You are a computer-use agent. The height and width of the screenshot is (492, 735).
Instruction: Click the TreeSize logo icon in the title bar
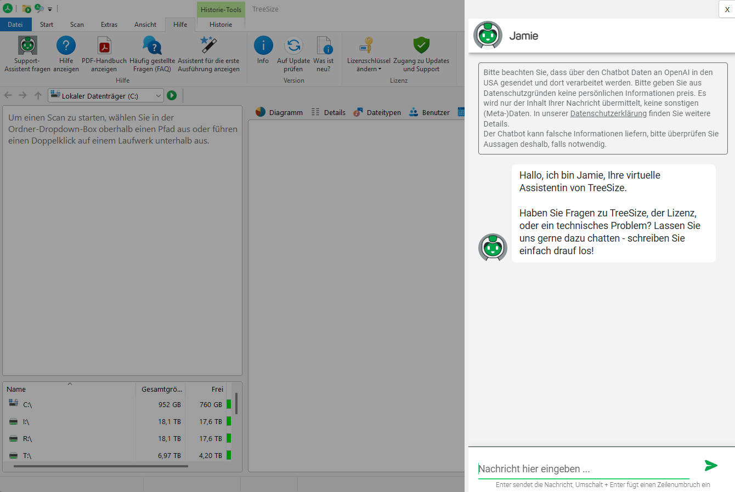8,8
